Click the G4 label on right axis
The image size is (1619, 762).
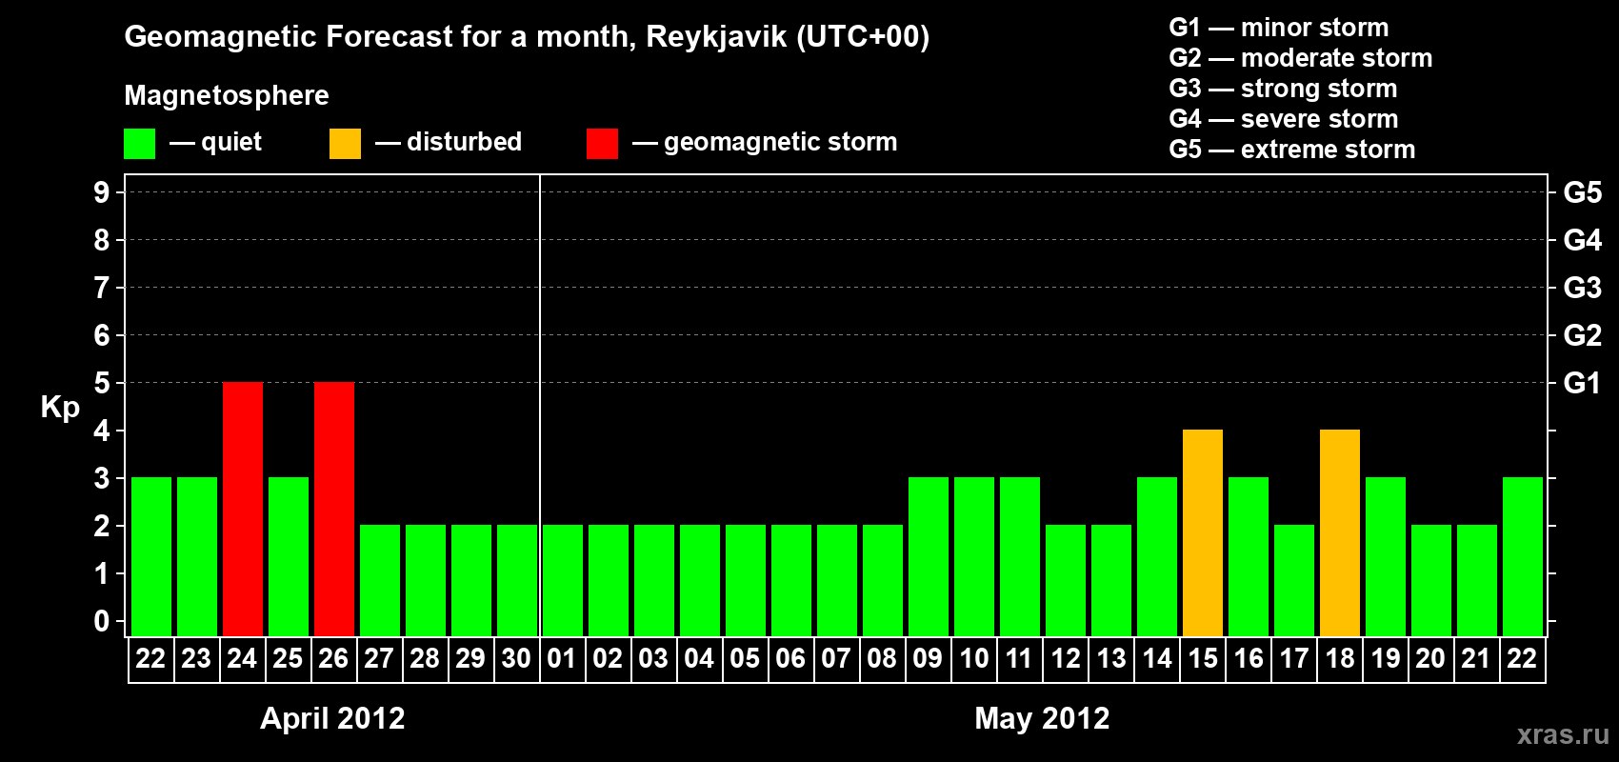pos(1582,240)
